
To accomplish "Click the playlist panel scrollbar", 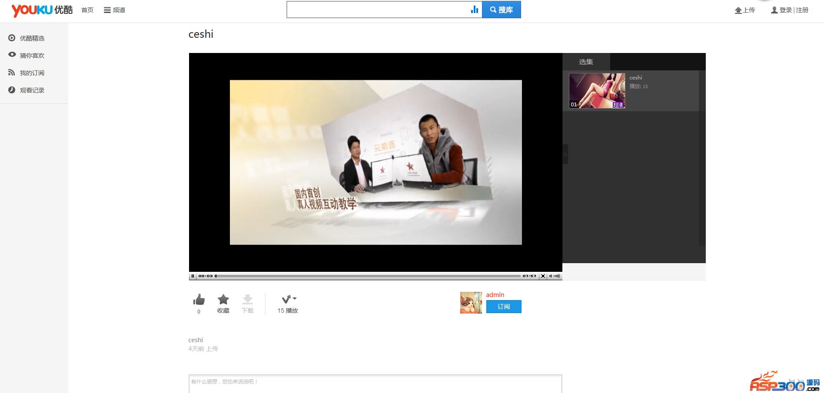I will [x=702, y=158].
